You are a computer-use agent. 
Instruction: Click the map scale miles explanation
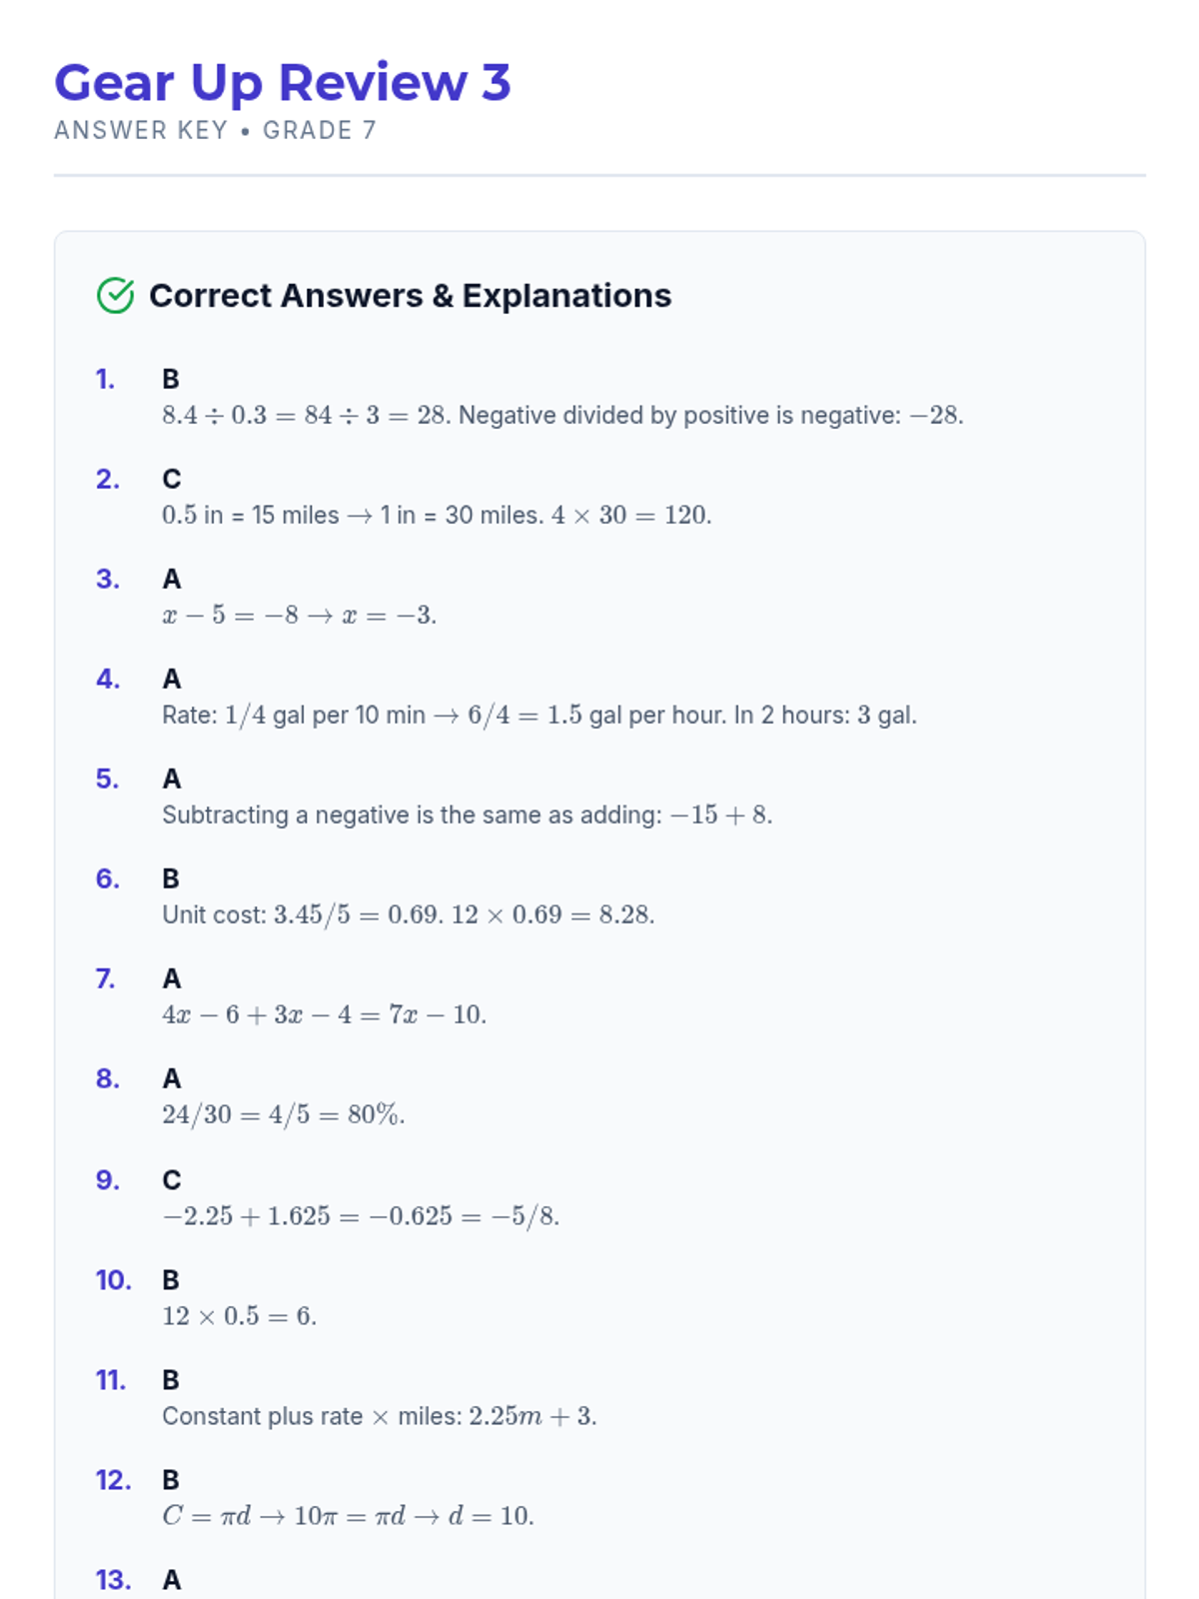point(437,516)
